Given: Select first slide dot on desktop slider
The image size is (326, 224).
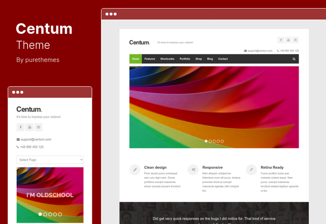Looking at the screenshot, I should point(206,141).
